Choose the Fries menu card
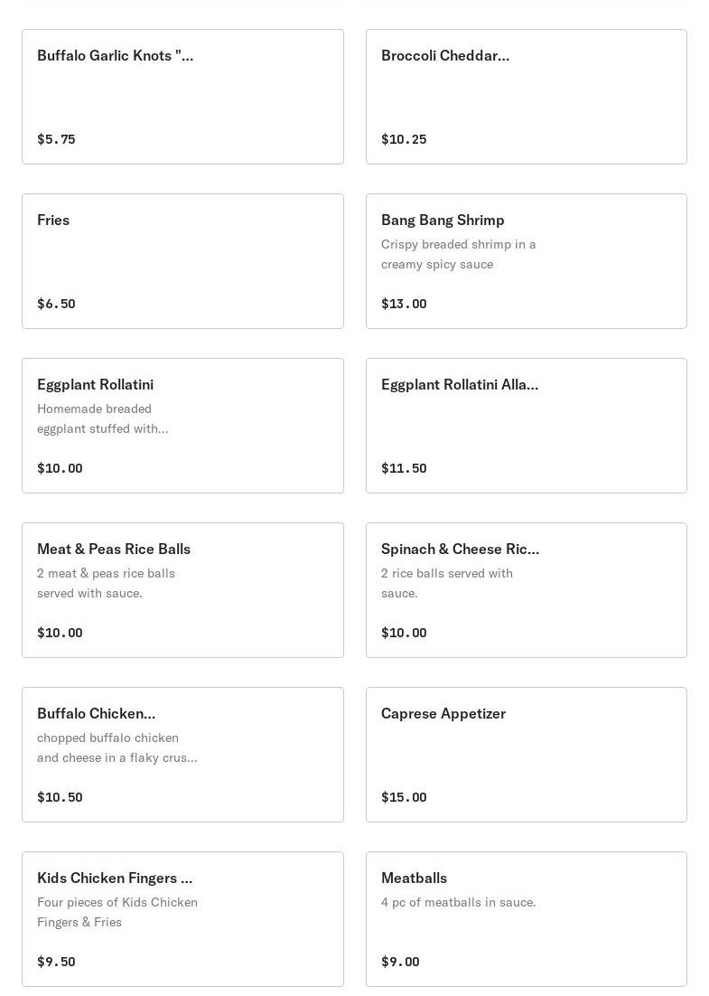Screen dimensions: 709x996 pos(182,261)
